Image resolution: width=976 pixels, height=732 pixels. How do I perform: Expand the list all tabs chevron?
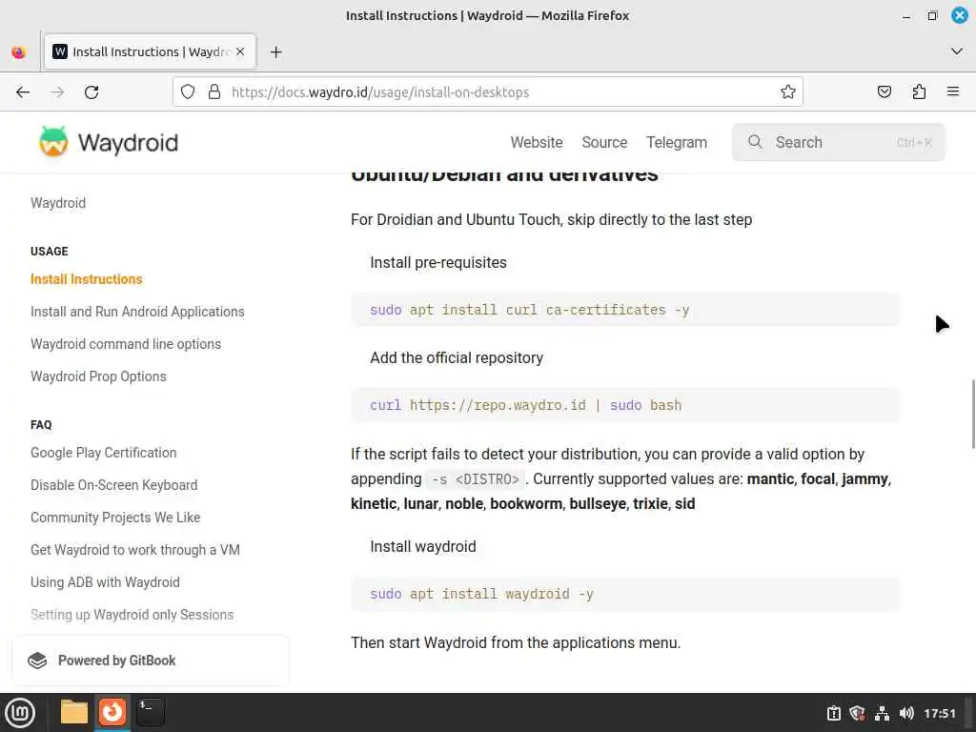957,51
